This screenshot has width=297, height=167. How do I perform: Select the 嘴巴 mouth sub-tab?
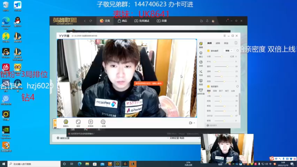(227, 91)
